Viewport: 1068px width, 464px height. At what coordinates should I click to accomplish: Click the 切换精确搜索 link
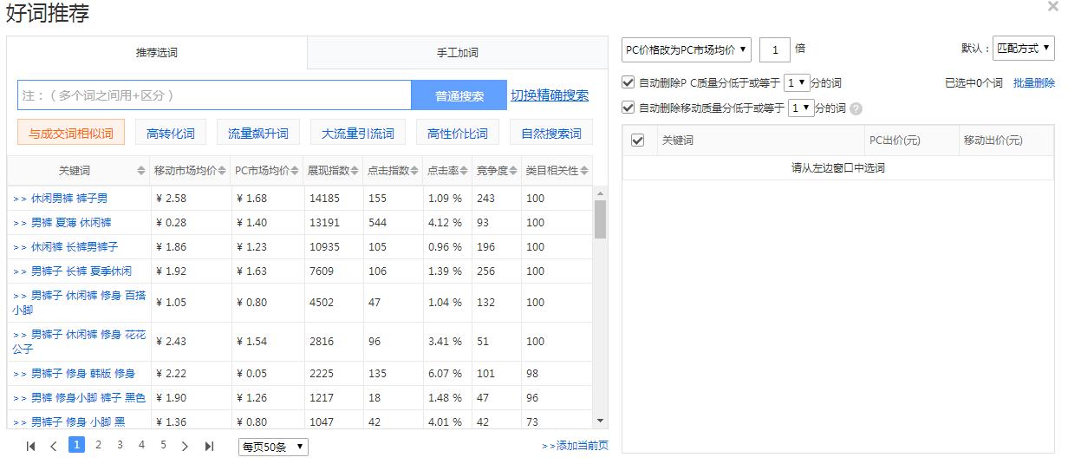(x=550, y=95)
